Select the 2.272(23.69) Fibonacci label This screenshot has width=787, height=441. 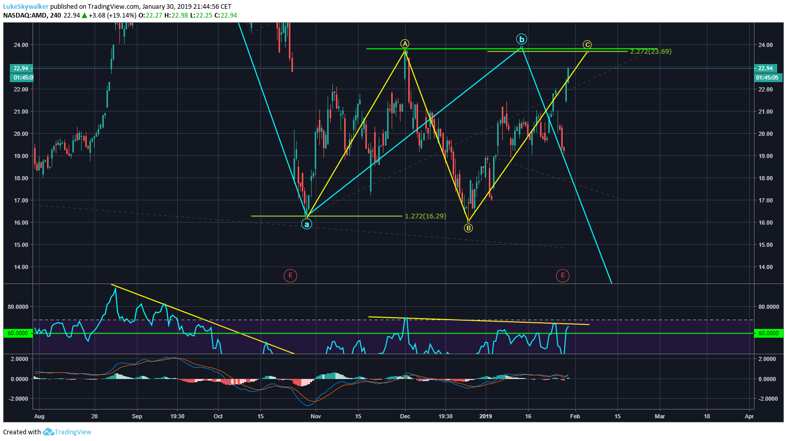pos(651,52)
